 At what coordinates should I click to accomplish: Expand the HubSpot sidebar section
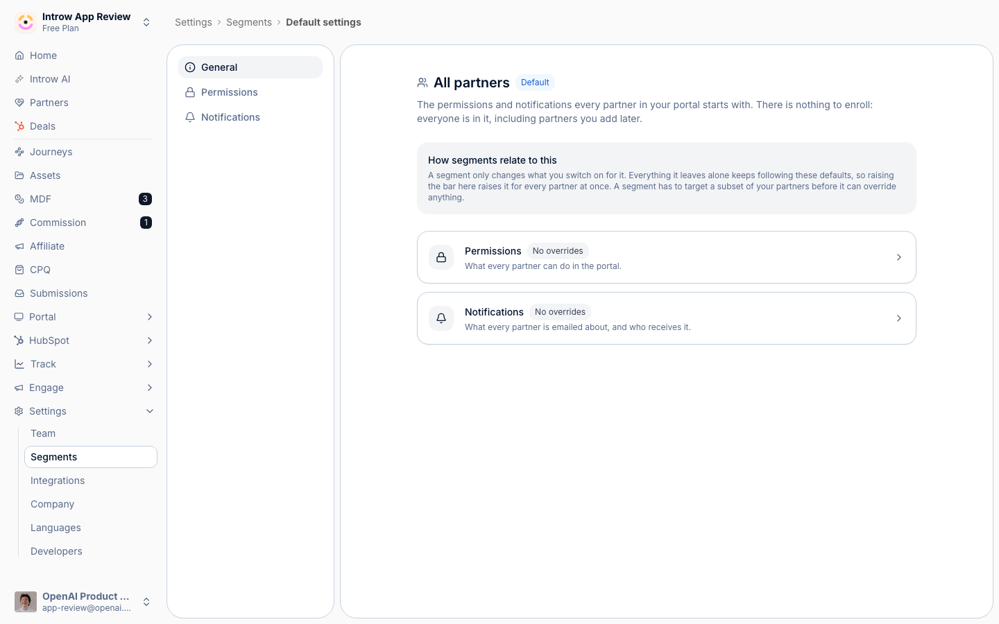(150, 340)
